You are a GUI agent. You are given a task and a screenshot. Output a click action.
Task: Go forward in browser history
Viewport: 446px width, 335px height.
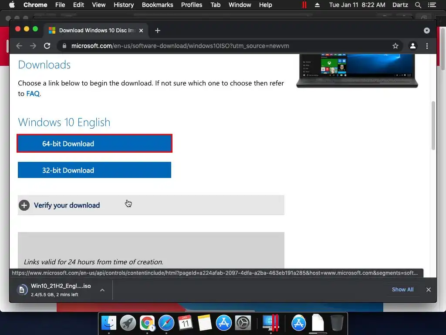[x=33, y=46]
